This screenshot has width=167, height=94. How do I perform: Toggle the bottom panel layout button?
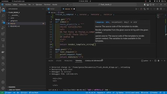(x=148, y=5)
